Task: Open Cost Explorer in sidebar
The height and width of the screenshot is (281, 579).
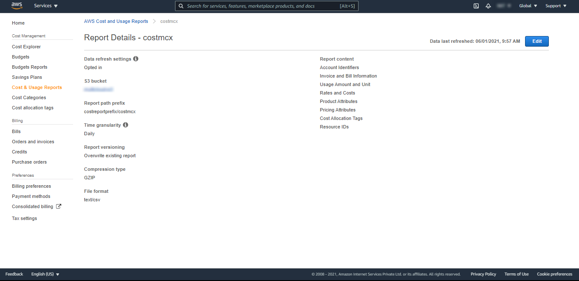Action: point(26,47)
